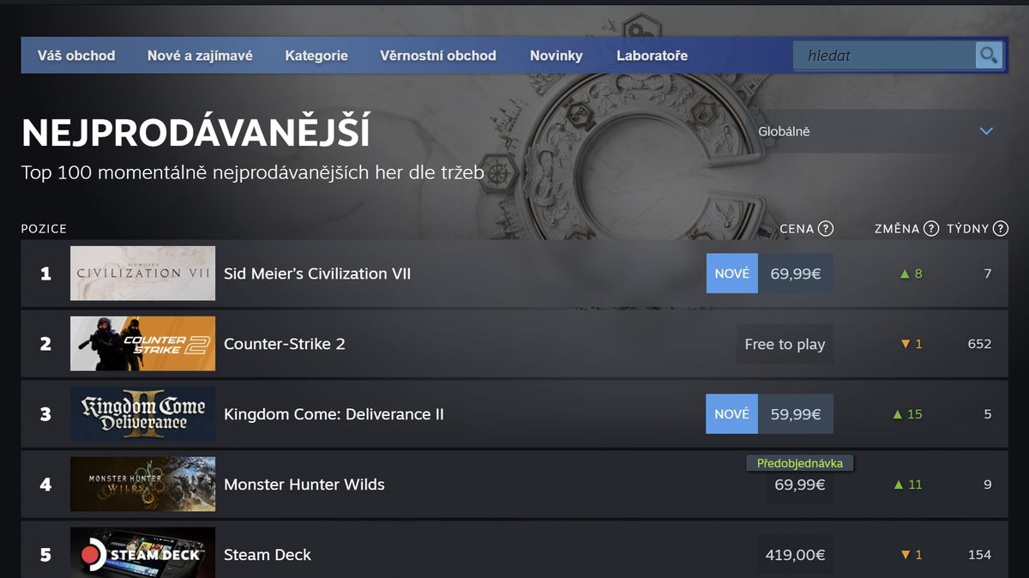Open the Laboratoře section
The height and width of the screenshot is (578, 1029).
pos(652,55)
